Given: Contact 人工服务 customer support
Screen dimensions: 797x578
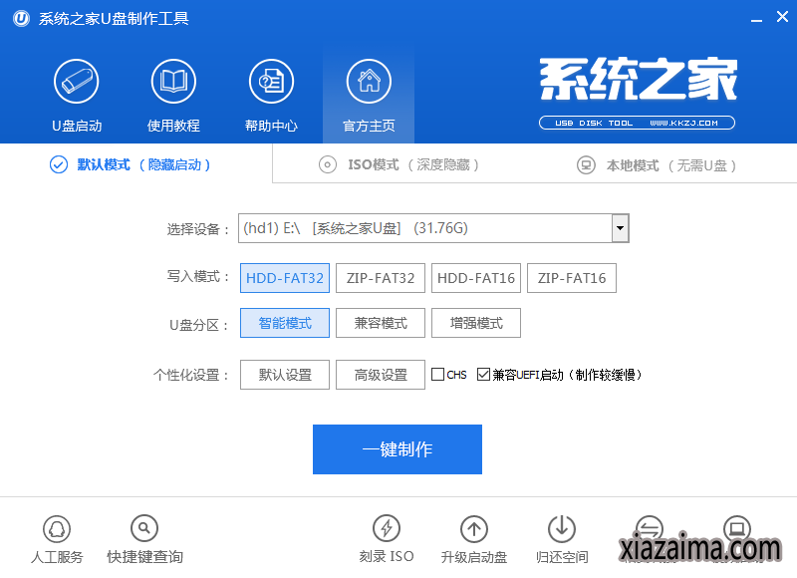Looking at the screenshot, I should [57, 539].
